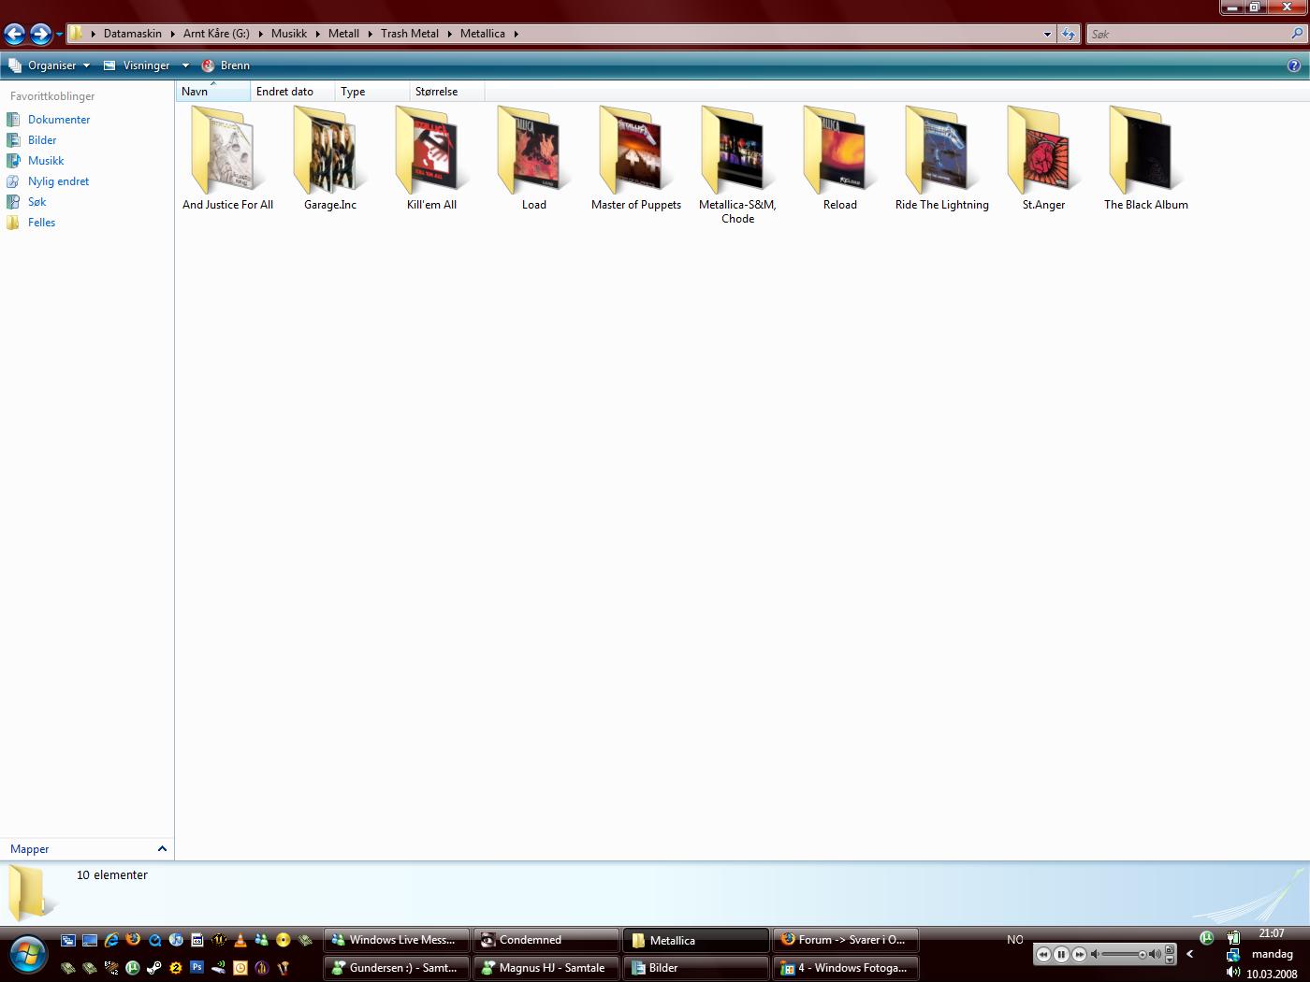This screenshot has height=982, width=1310.
Task: Click the Forward navigation arrow
Action: 40,35
